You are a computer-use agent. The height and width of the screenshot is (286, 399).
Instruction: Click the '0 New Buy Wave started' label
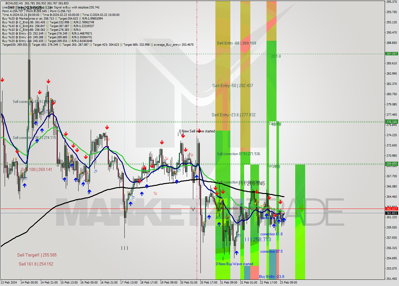234,264
